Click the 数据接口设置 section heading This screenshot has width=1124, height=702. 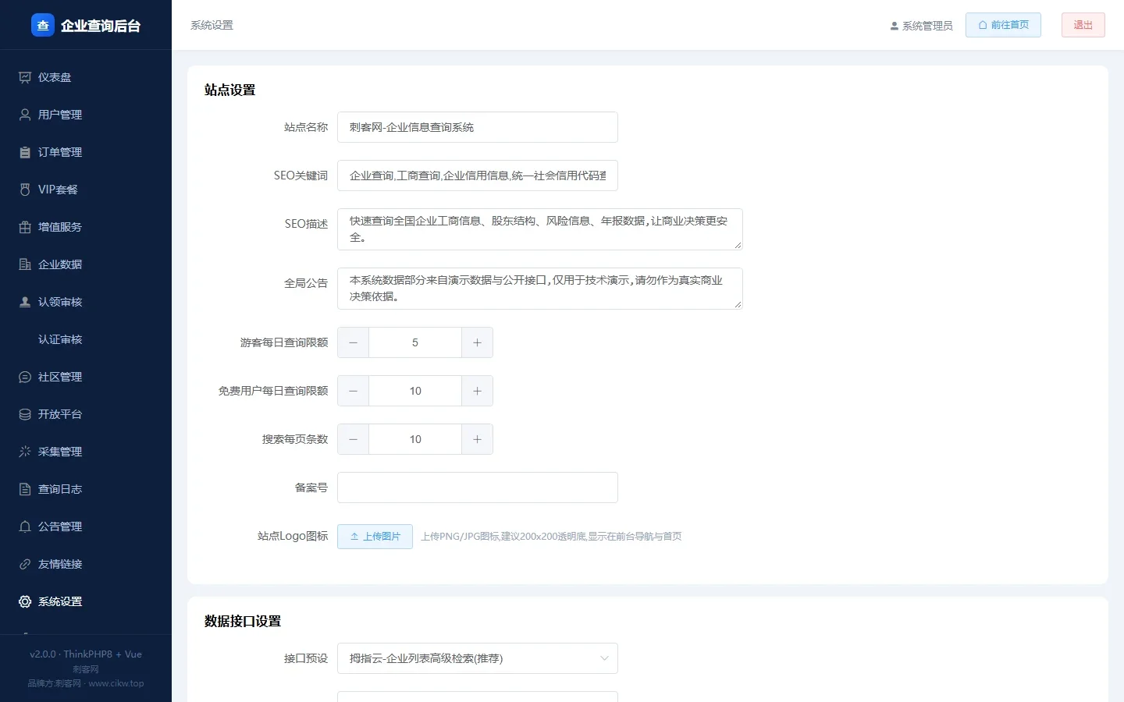point(243,621)
